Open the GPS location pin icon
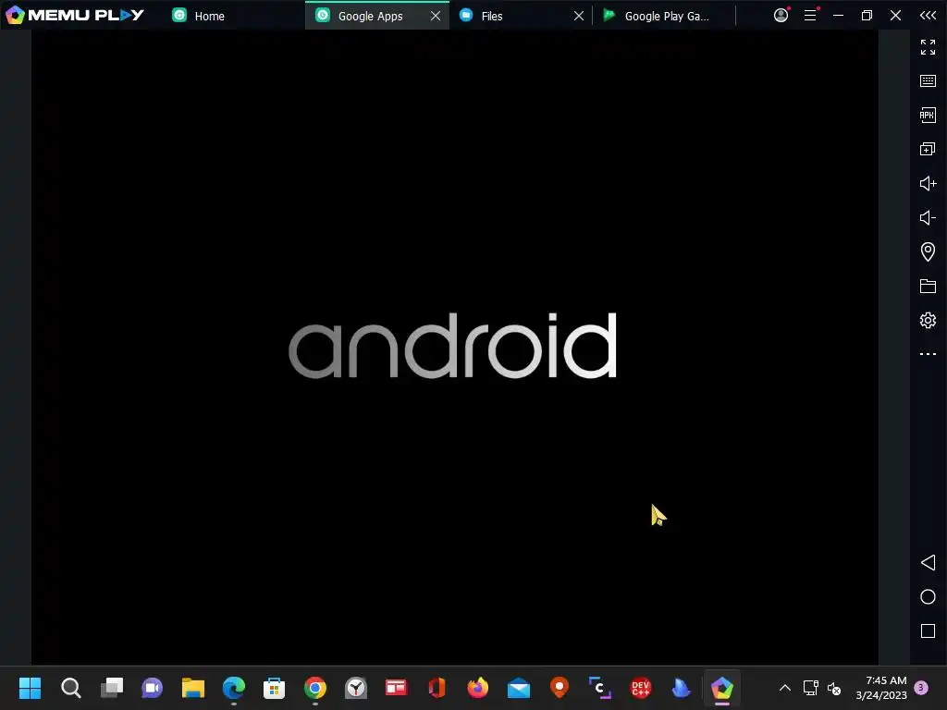Viewport: 947px width, 710px height. pyautogui.click(x=928, y=251)
